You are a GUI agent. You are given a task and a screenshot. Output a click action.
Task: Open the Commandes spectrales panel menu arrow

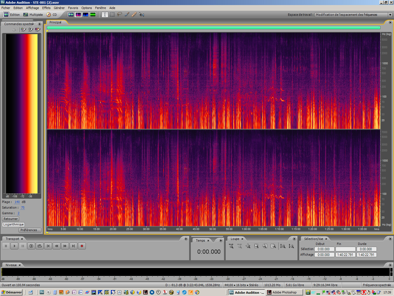pyautogui.click(x=40, y=24)
